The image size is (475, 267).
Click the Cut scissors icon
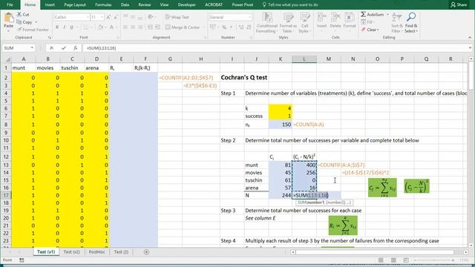pyautogui.click(x=19, y=14)
